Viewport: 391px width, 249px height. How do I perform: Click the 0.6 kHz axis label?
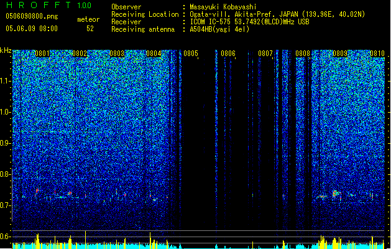point(6,237)
